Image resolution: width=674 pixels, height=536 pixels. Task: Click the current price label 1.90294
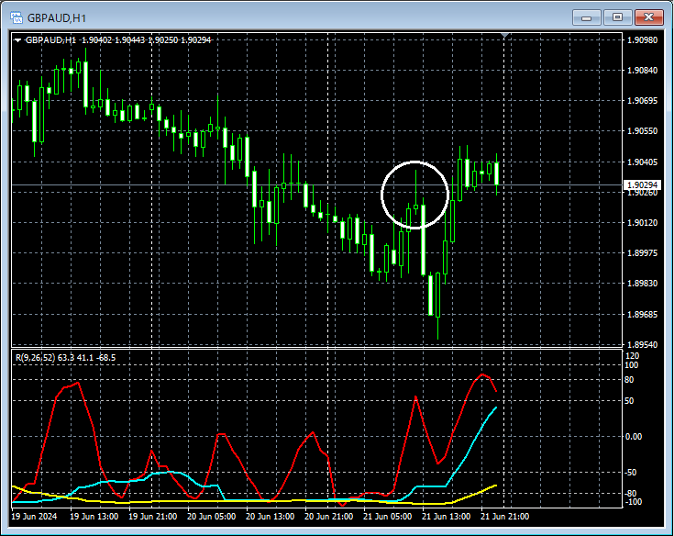coord(642,185)
